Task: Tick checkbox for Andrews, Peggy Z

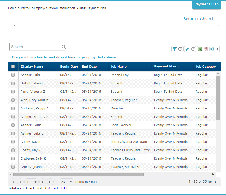Action: tap(13, 108)
